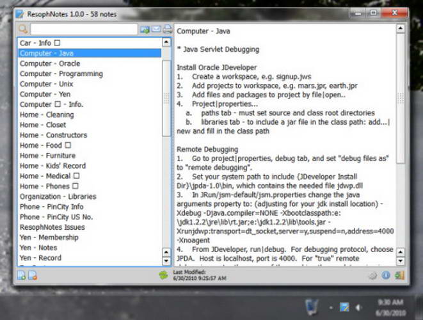Select the note Computer - Programming
This screenshot has height=320, width=423.
tap(90, 74)
